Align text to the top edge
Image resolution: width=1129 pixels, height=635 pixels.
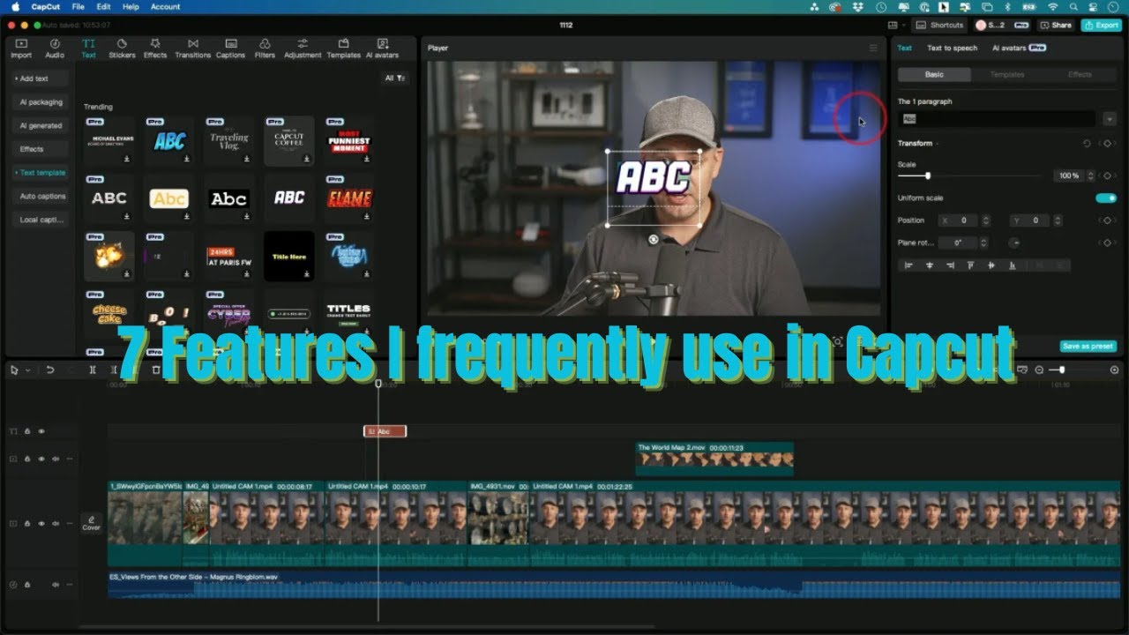pos(971,265)
